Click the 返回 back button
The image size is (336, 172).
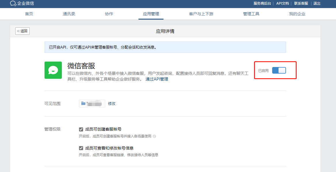coord(22,31)
